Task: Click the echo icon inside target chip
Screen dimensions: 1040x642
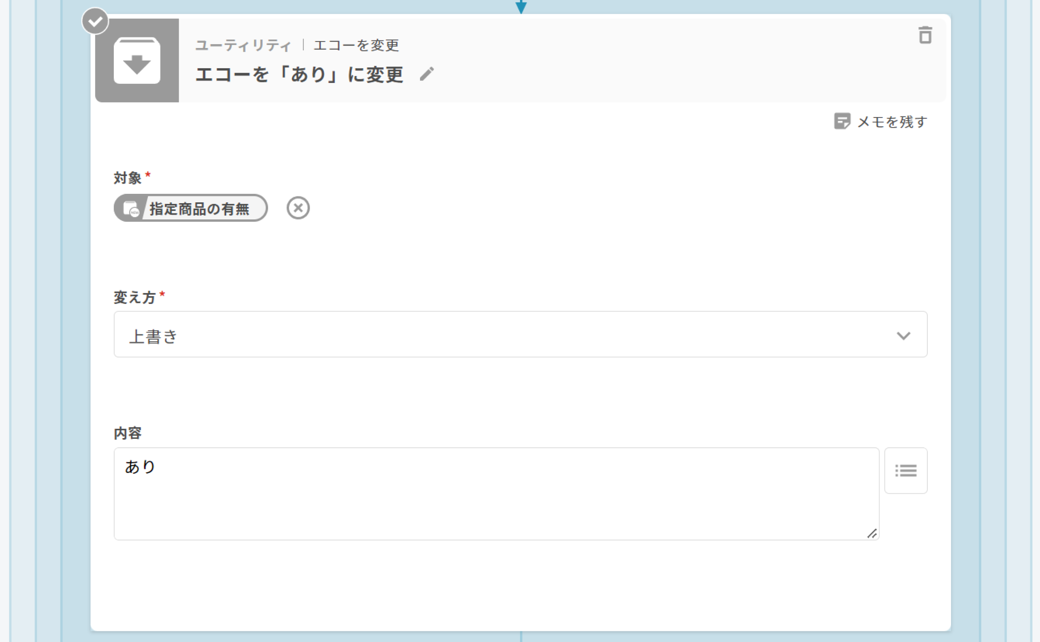Action: coord(131,208)
